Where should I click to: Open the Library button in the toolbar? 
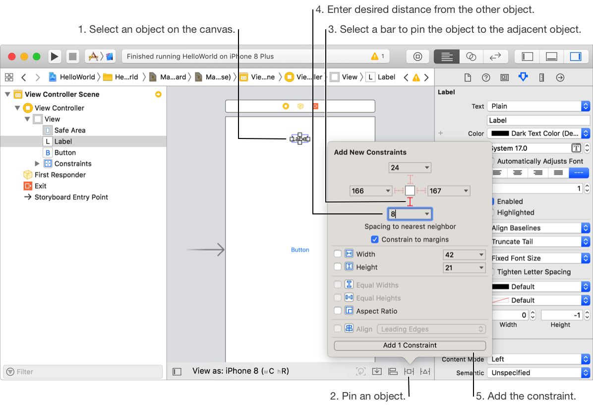tap(417, 57)
